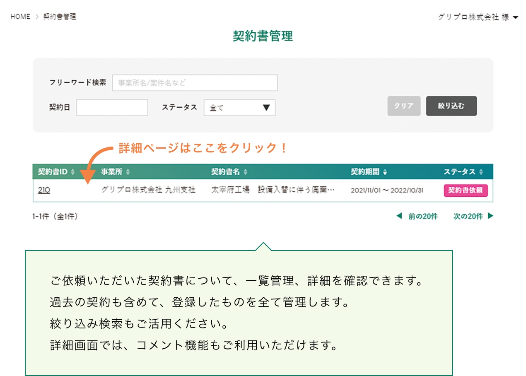Click into the 契約日 date field
Screen dimensions: 526x376
tap(112, 108)
